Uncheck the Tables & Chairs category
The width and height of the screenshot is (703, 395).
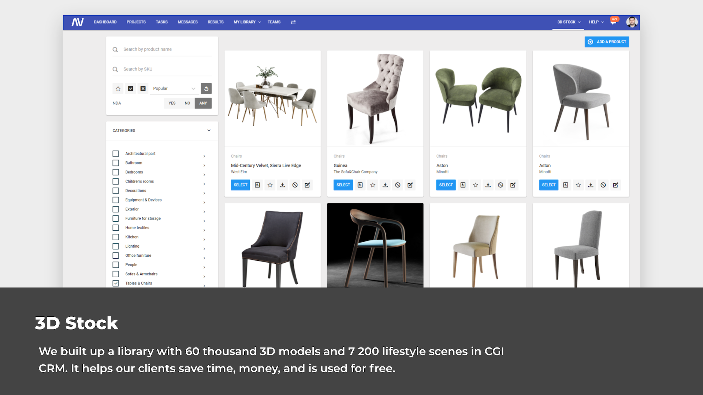point(116,283)
